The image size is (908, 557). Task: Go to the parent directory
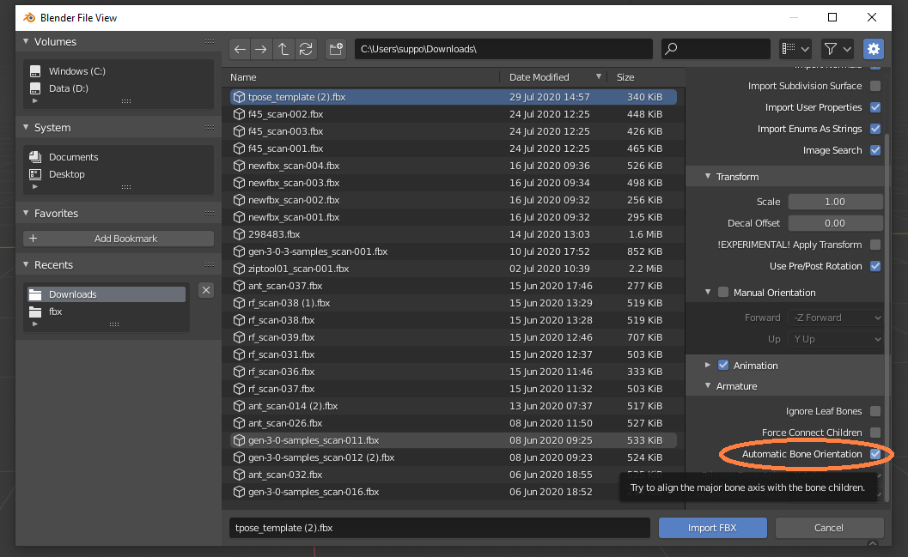283,49
